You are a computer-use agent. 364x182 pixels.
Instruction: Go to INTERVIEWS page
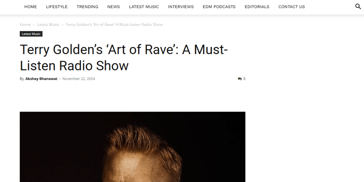pyautogui.click(x=181, y=7)
